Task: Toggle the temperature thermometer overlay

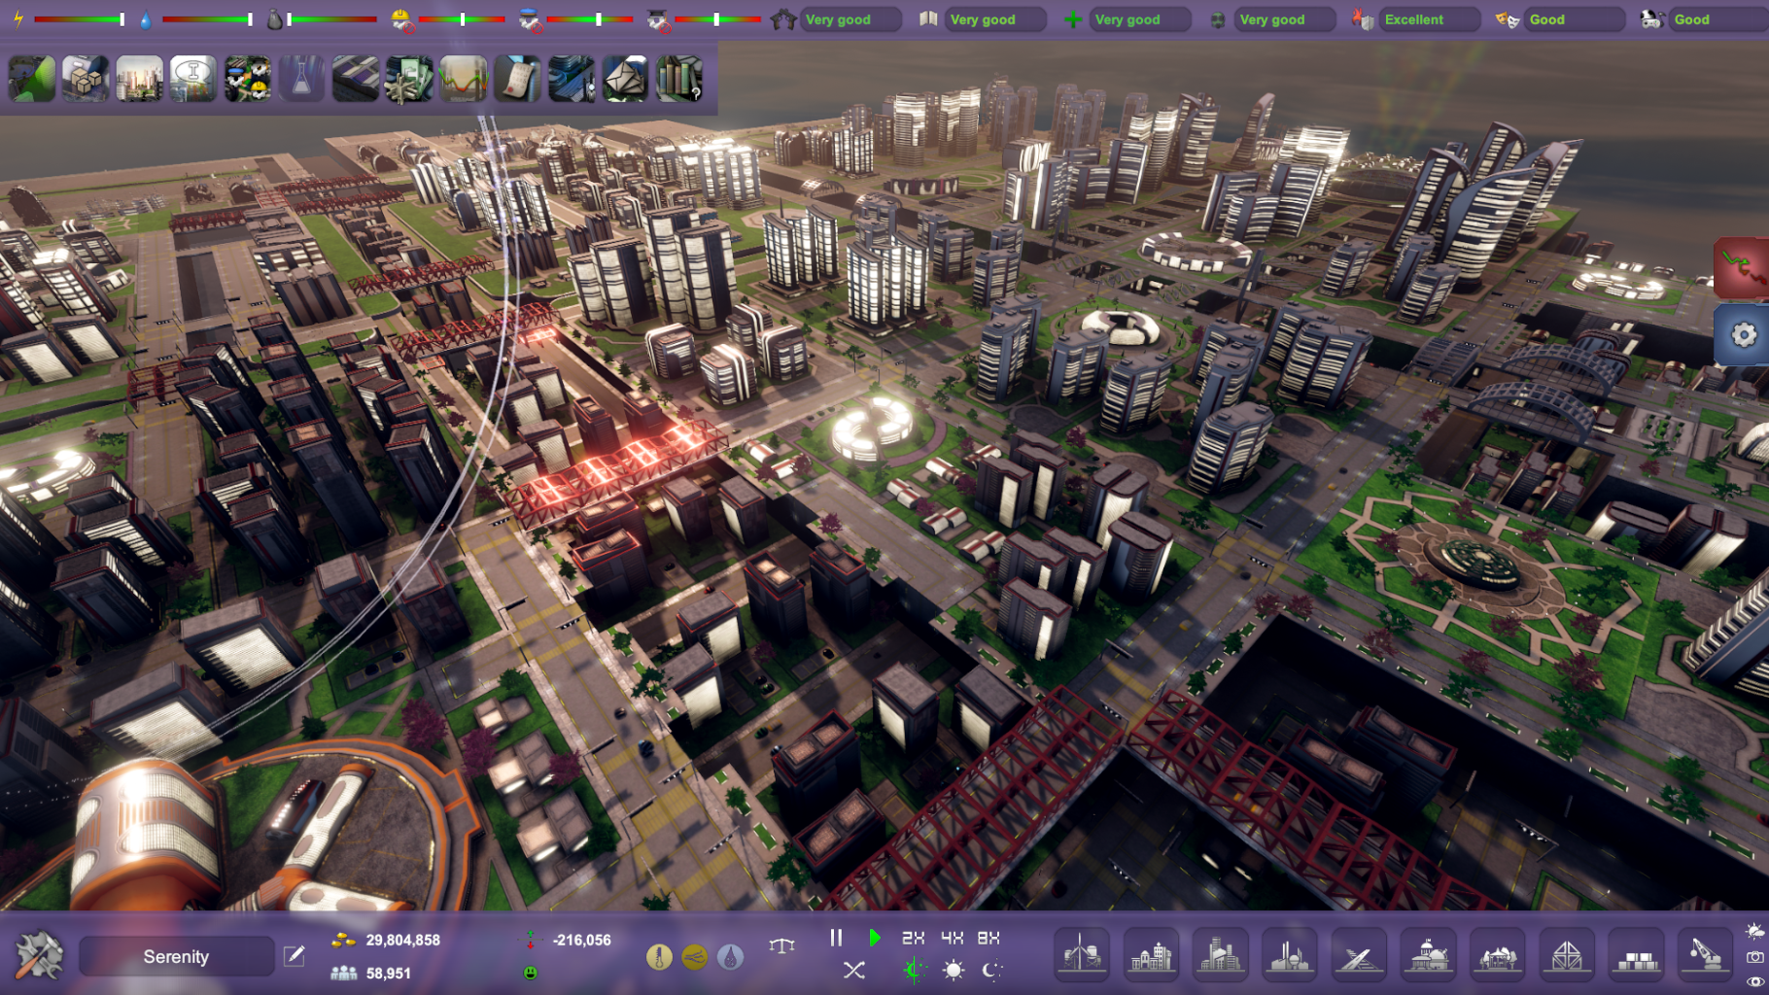Action: click(659, 957)
